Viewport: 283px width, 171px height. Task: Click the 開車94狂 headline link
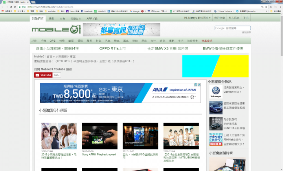[x=57, y=49]
